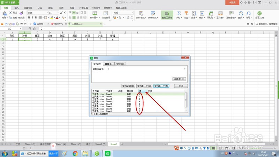Click the percent style icon

coord(120,17)
